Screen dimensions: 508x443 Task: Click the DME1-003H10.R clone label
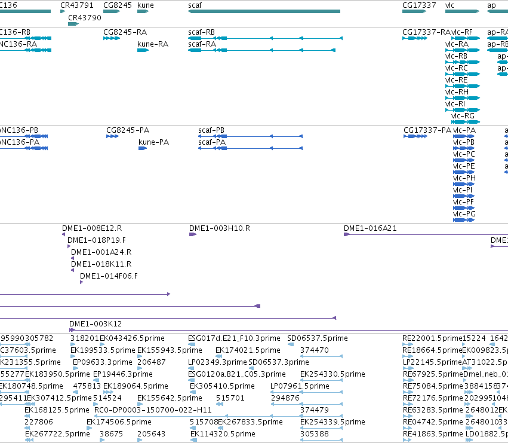[220, 228]
